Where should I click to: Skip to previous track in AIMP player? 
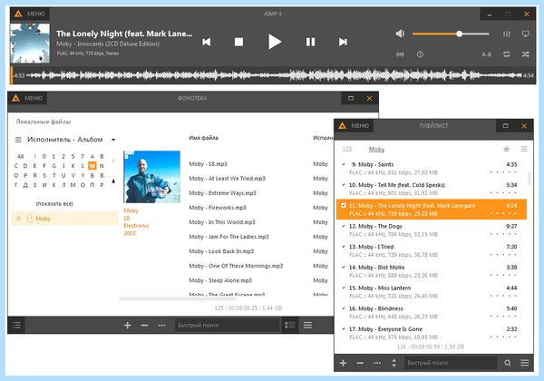point(207,42)
